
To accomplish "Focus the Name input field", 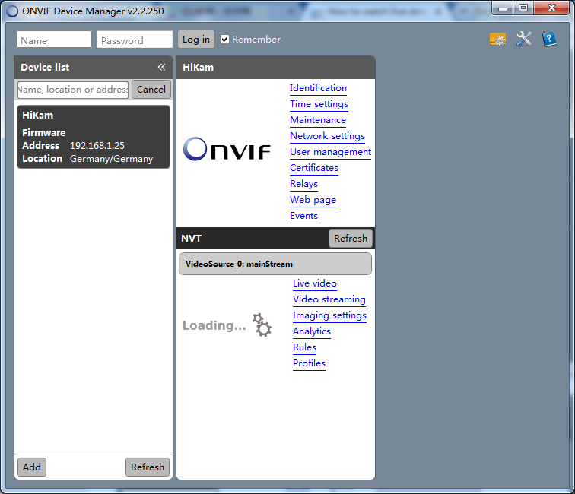I will [54, 40].
